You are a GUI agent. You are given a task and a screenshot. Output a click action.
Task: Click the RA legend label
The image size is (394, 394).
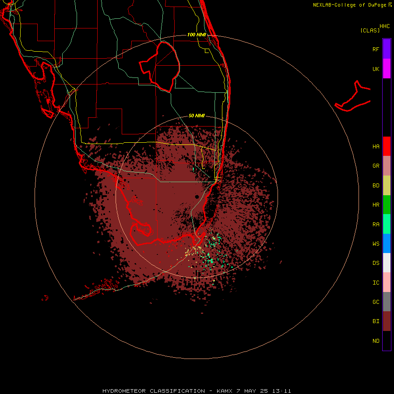[x=376, y=225]
